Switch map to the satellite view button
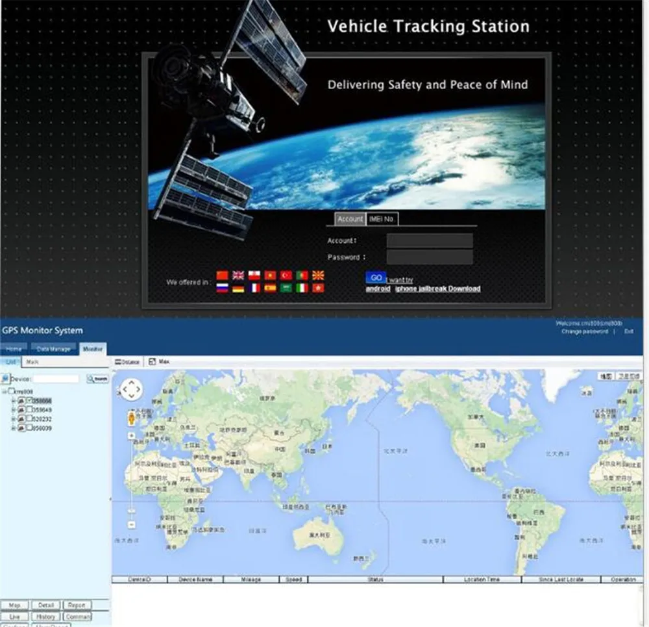Viewport: 649px width, 627px height. click(x=629, y=376)
